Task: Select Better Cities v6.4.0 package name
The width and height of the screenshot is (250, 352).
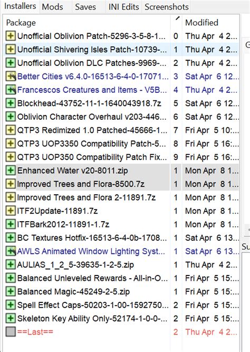Action: 93,77
